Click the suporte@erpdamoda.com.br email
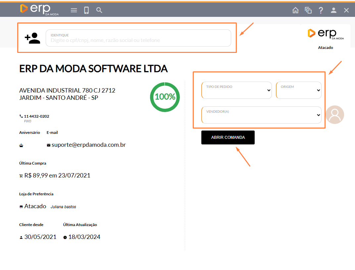355x270 pixels. tap(88, 145)
